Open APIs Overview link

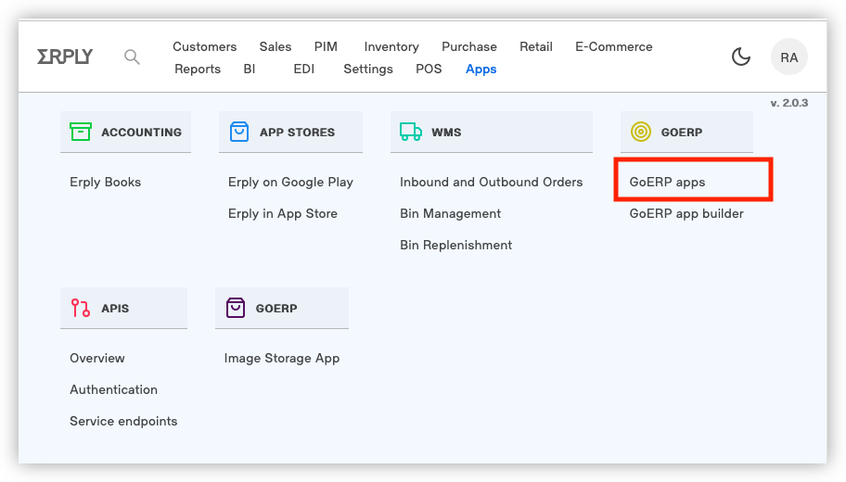tap(97, 358)
